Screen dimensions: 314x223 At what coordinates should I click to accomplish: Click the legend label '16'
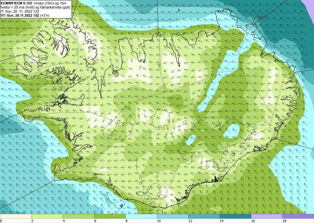253,221
